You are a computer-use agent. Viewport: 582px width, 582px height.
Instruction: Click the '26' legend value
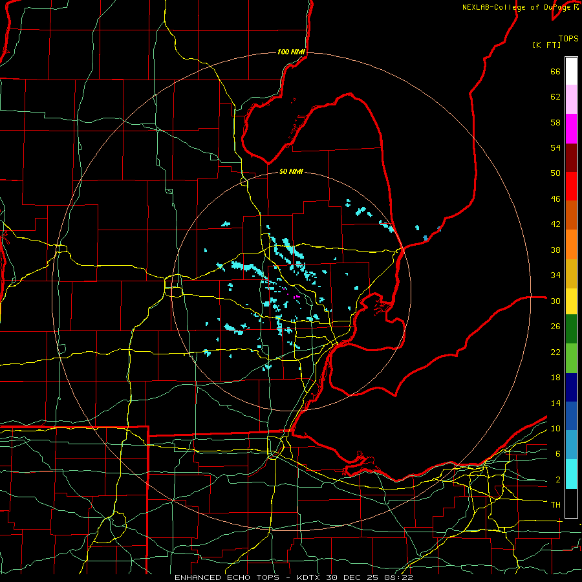pos(555,327)
